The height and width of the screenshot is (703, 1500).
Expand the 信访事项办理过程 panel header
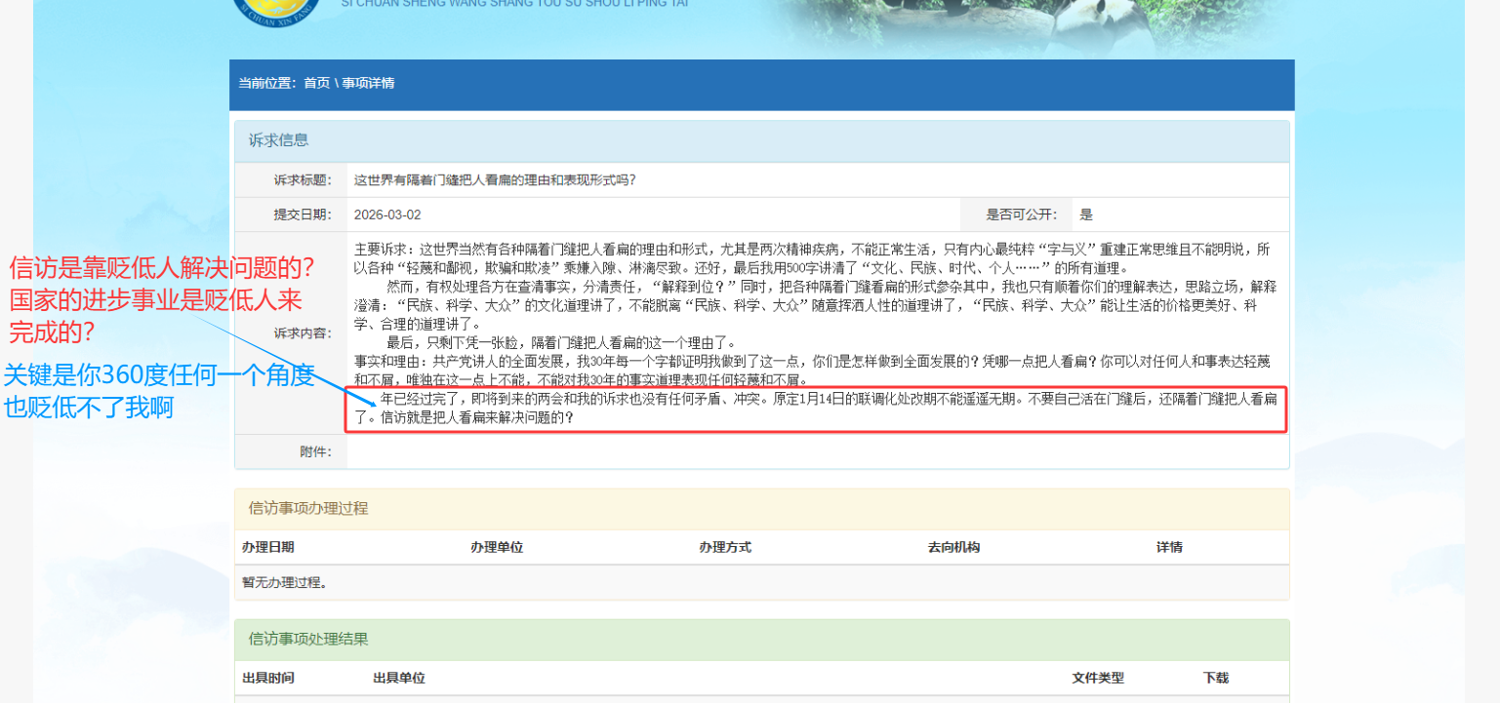tap(307, 509)
